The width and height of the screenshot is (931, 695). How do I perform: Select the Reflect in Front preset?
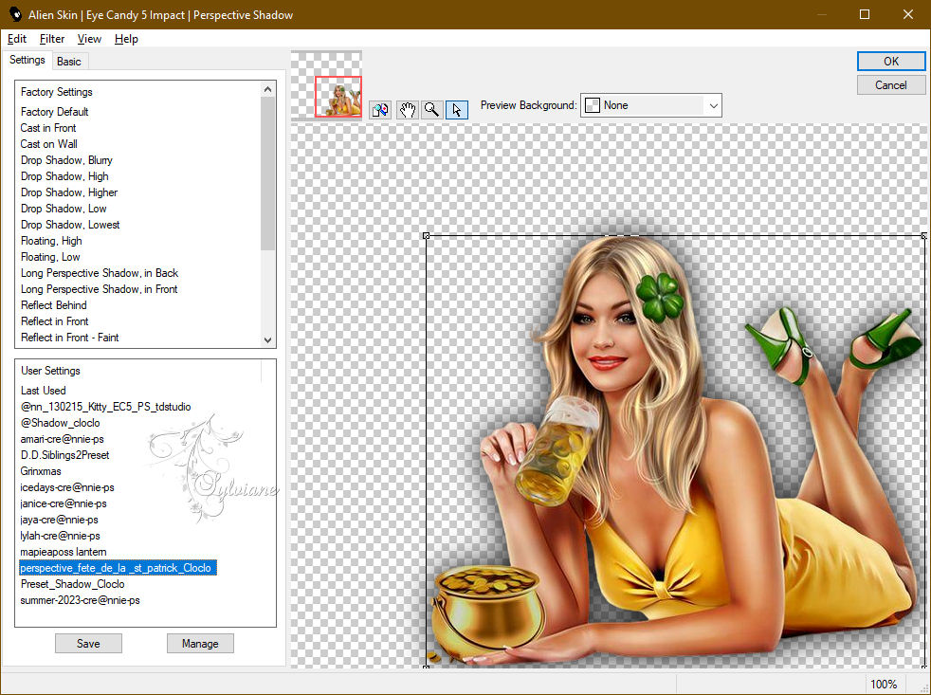pos(55,320)
